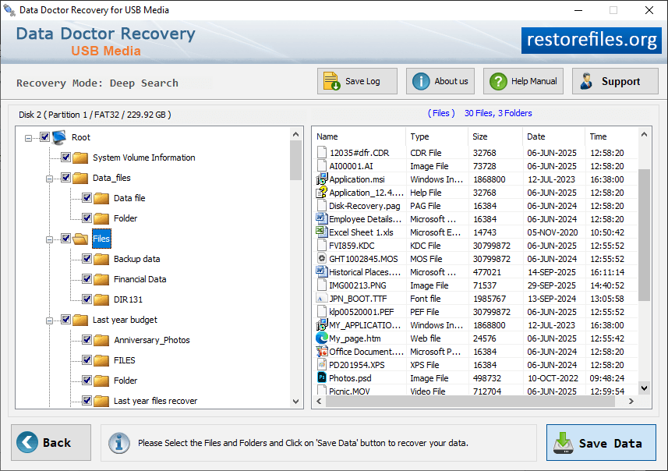The image size is (668, 471).
Task: Toggle the Data_files checkbox
Action: pyautogui.click(x=65, y=177)
